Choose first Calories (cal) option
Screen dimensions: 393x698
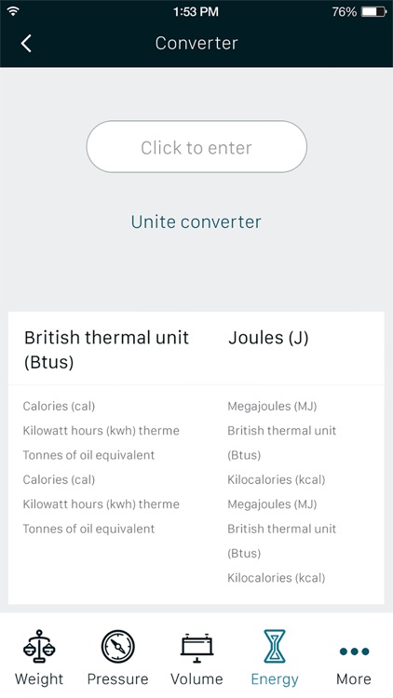(59, 406)
